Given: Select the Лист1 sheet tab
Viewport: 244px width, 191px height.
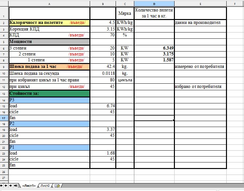Looking at the screenshot, I should [x=29, y=186].
